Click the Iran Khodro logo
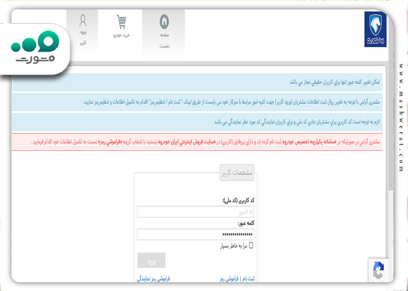 click(375, 29)
